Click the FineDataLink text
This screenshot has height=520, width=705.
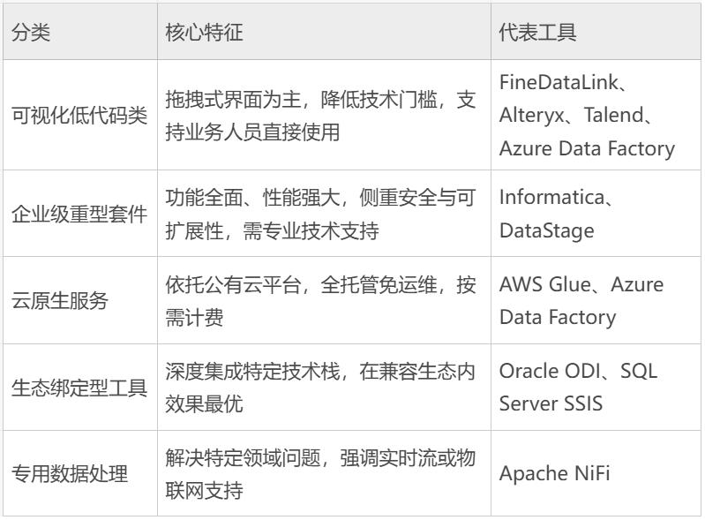click(x=559, y=82)
